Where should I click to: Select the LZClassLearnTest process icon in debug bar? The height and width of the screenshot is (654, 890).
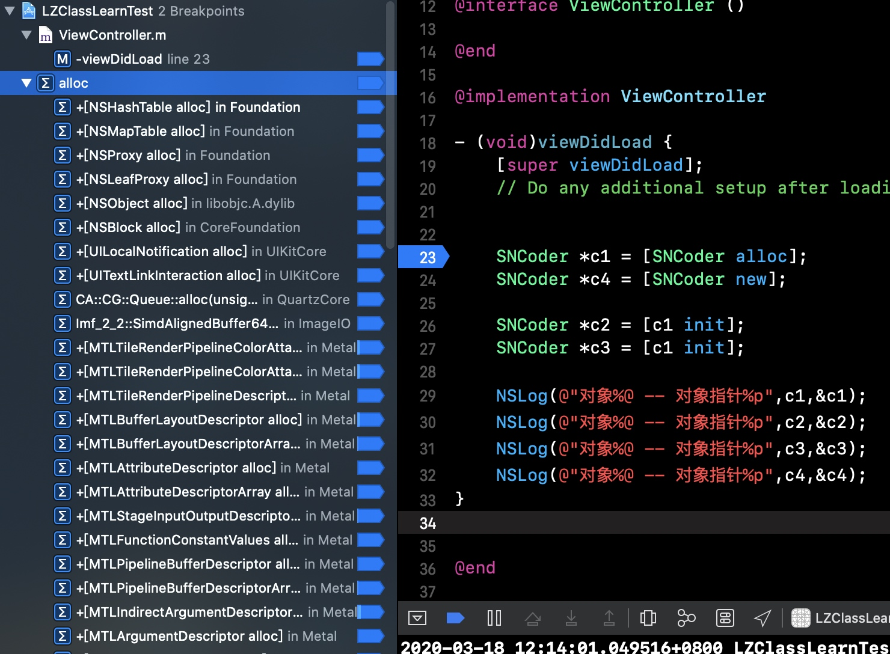point(800,618)
